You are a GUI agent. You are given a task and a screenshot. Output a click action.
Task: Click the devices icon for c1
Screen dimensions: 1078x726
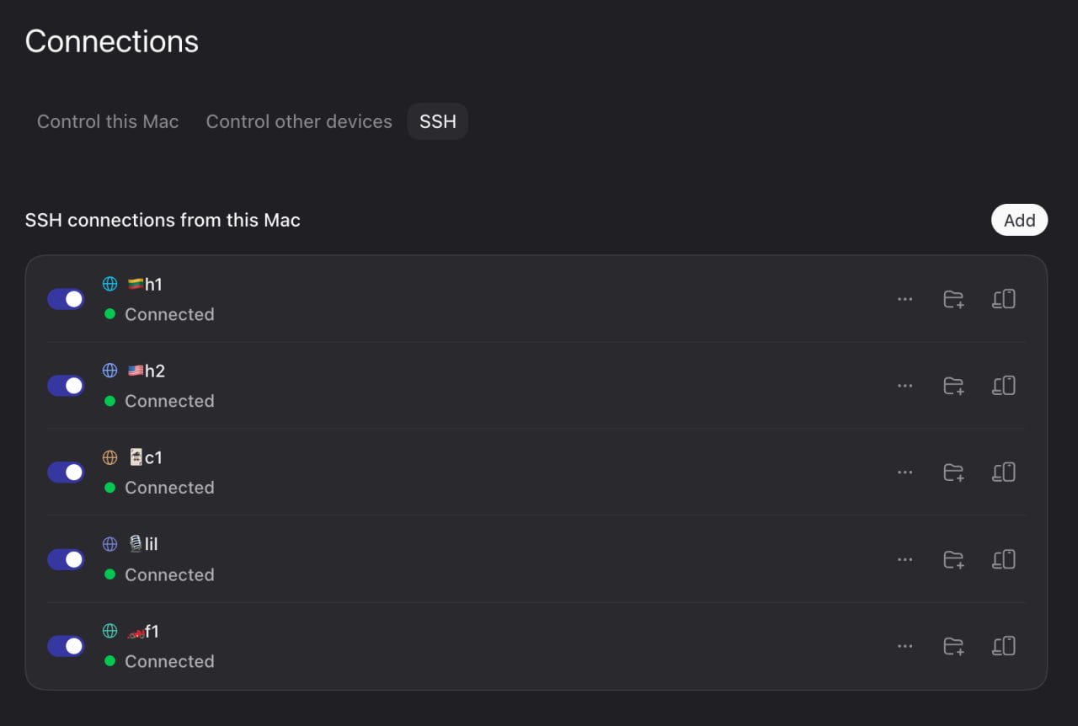1004,472
